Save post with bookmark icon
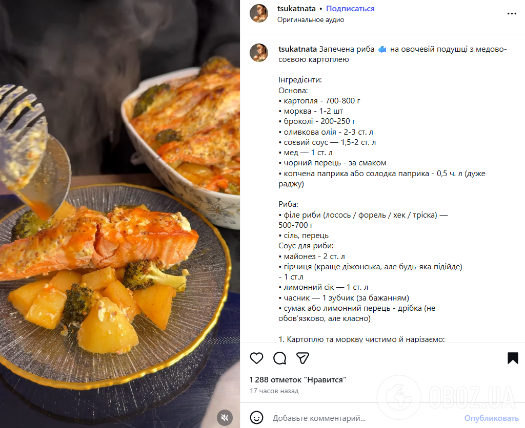The image size is (525, 428). coord(513,358)
